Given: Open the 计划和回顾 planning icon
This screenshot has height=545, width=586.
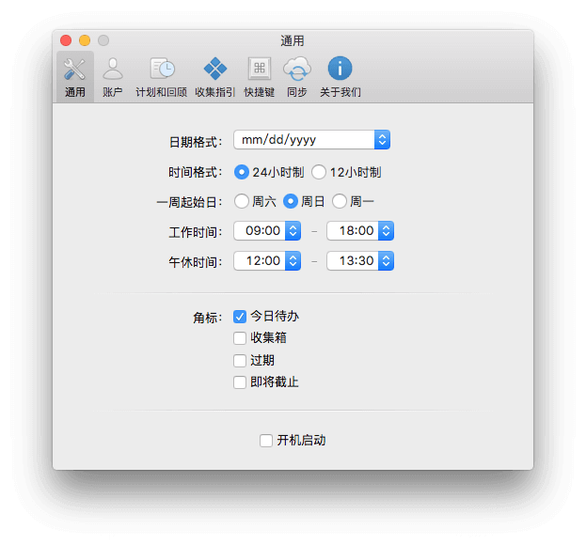Looking at the screenshot, I should point(161,70).
